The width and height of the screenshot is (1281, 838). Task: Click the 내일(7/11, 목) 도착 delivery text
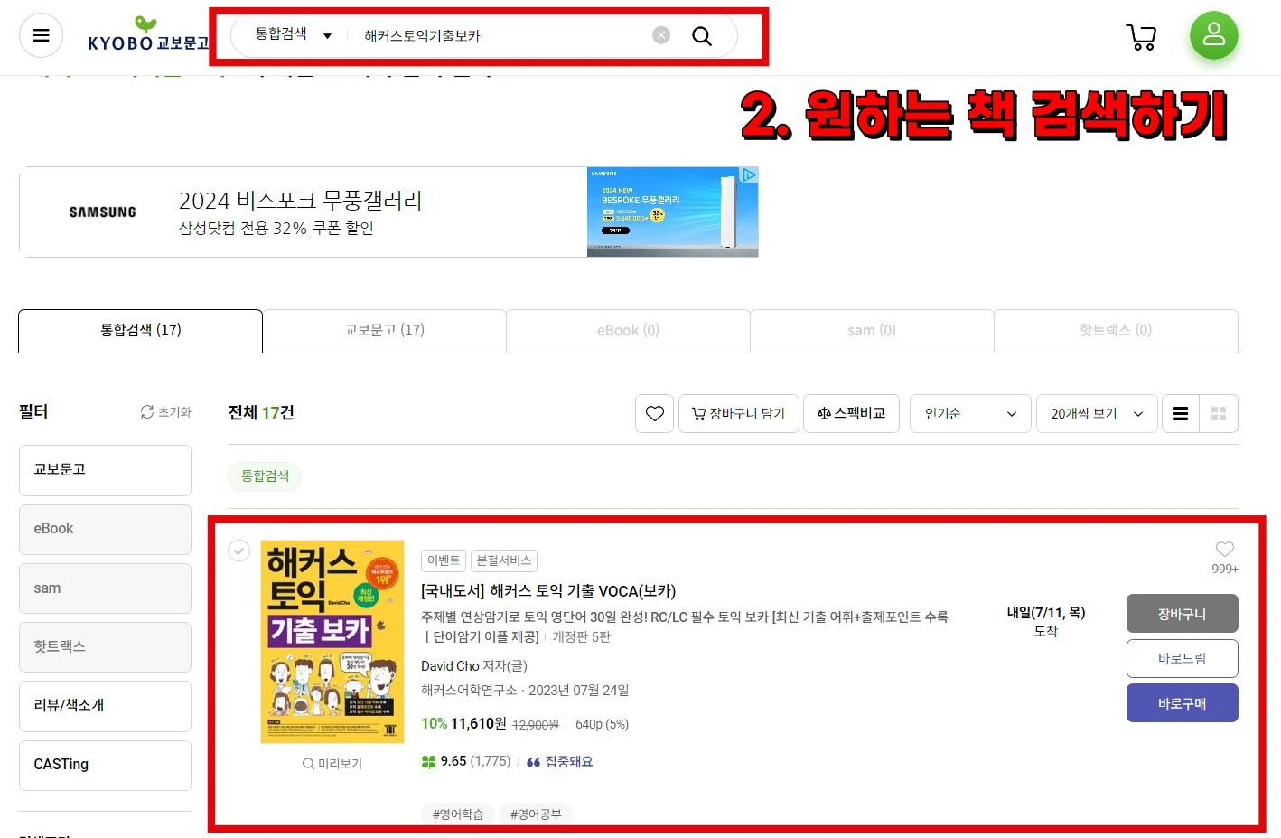tap(1046, 622)
